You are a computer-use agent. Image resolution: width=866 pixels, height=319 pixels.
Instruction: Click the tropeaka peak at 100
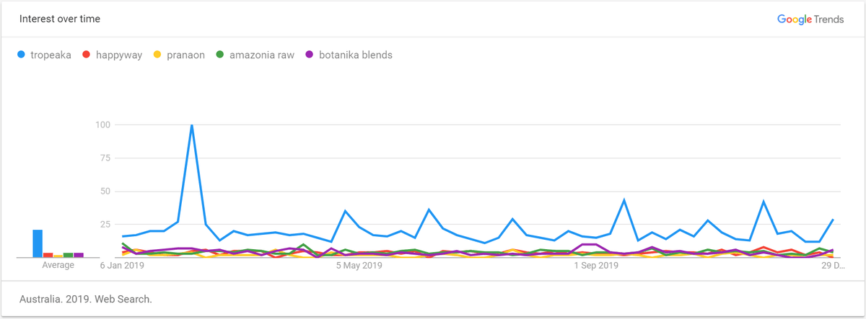point(192,125)
